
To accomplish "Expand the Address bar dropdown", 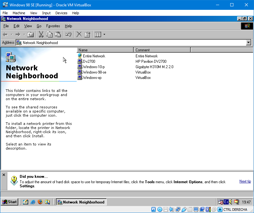I will click(248, 42).
